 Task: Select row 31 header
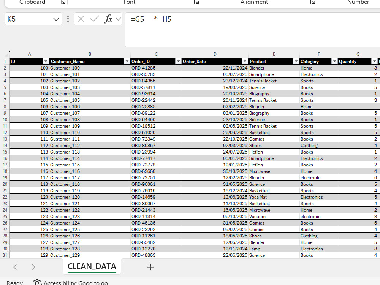click(5, 255)
